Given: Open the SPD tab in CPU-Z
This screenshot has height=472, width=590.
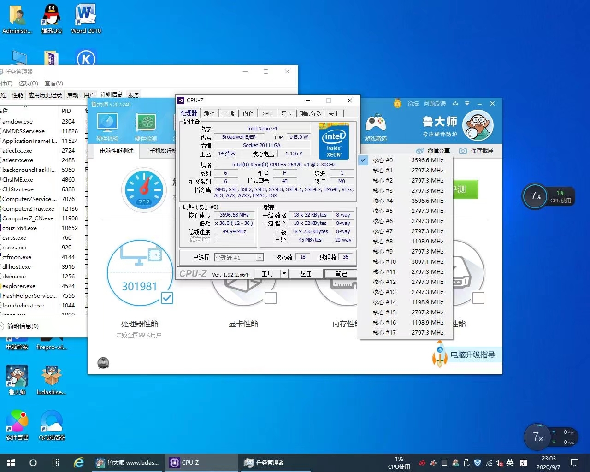Looking at the screenshot, I should pyautogui.click(x=267, y=113).
